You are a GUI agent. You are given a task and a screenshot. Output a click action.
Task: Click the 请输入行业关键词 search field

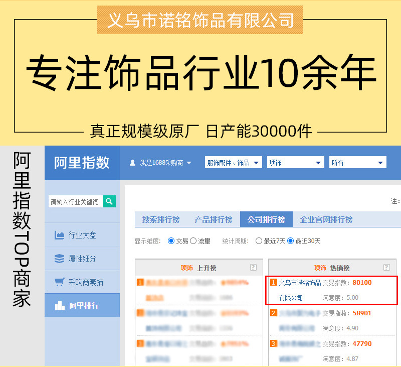76,201
